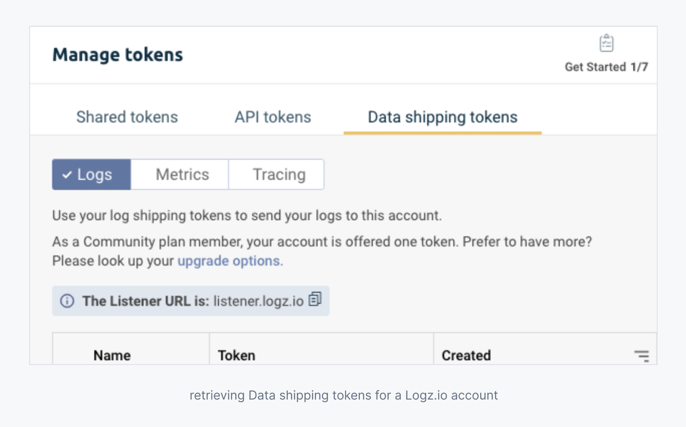Sort by the Name column header
The height and width of the screenshot is (427, 686).
112,355
